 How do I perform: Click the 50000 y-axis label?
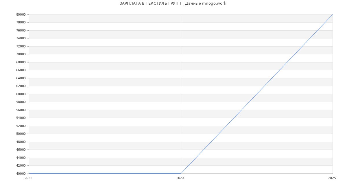coord(21,134)
